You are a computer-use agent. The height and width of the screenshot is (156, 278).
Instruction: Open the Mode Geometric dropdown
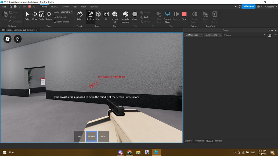click(x=66, y=12)
